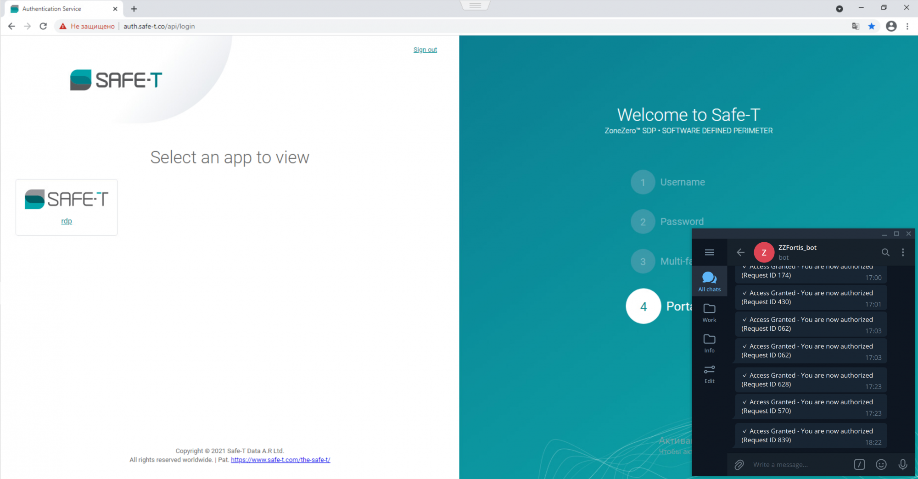
Task: Maximize the Telegram window
Action: pyautogui.click(x=896, y=234)
